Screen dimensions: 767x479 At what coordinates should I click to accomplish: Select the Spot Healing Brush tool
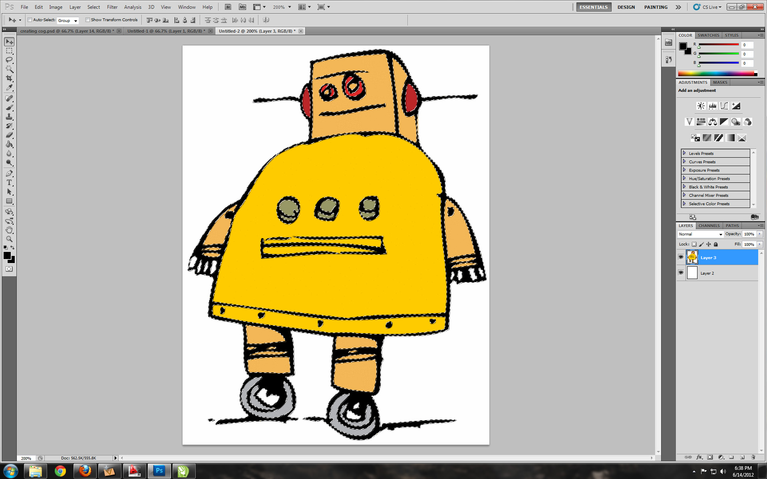(x=9, y=98)
